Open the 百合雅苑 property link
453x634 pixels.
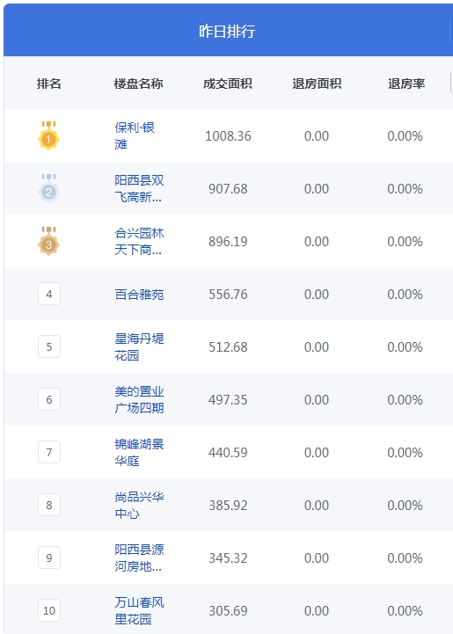(139, 295)
